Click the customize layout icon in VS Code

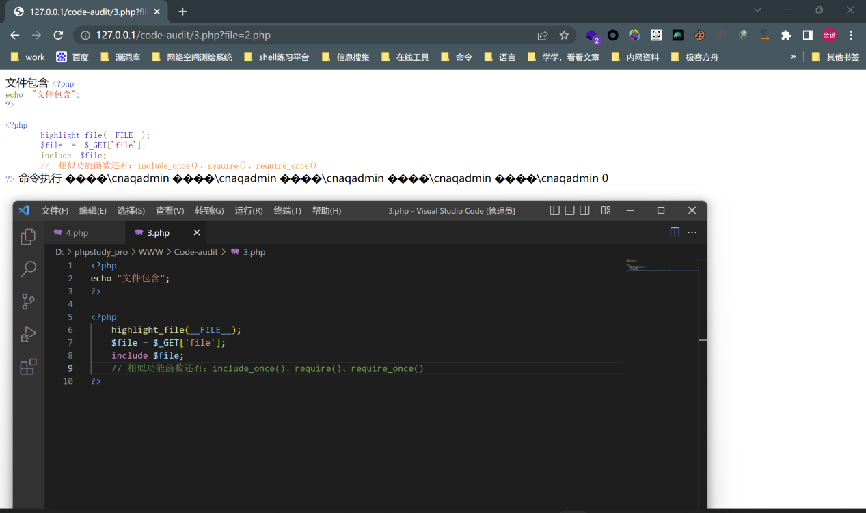coord(606,210)
